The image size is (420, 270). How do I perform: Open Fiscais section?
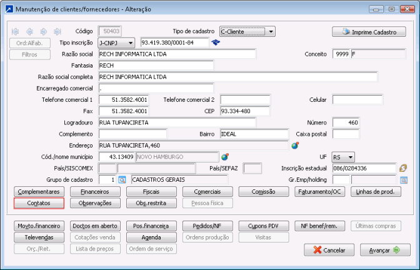pos(151,192)
